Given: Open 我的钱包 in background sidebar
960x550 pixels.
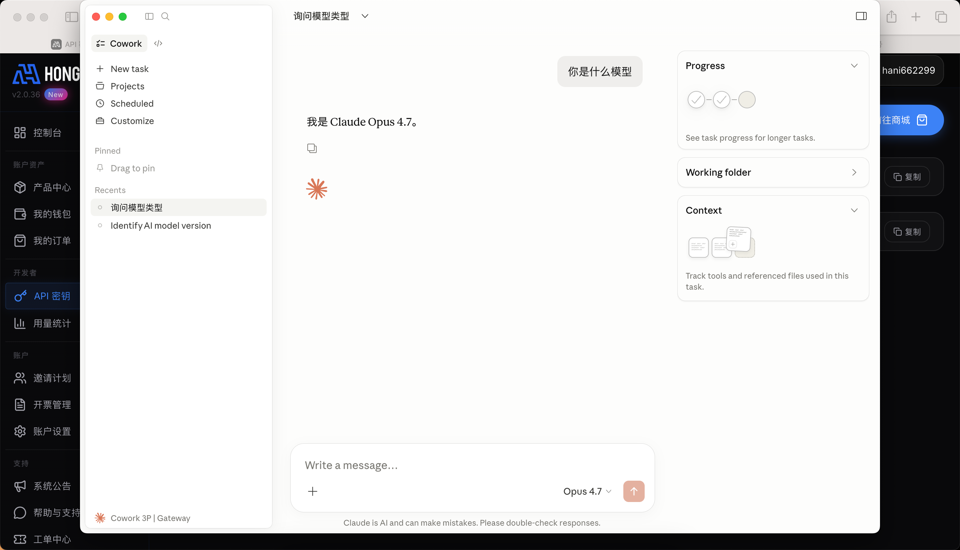Looking at the screenshot, I should pyautogui.click(x=42, y=214).
